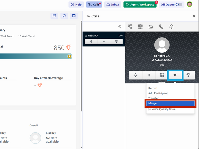The image size is (199, 149).
Task: Open in-call keypad in call controls
Action: (162, 75)
